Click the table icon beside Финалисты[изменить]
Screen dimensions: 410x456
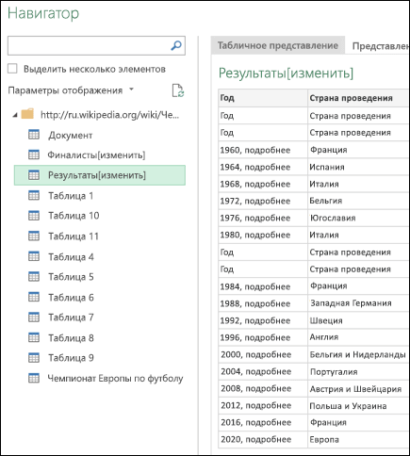[x=34, y=155]
